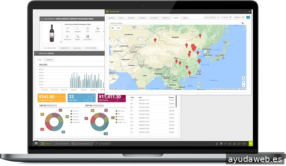Screen dimensions: 286x166
Task: Open Main Information tab in Edit Product
Action: point(50,48)
